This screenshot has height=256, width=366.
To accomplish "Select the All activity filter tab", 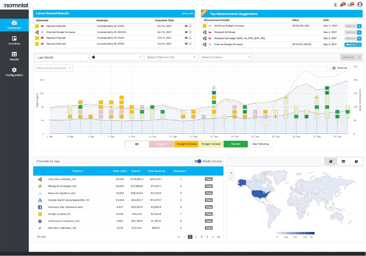I will tap(137, 144).
